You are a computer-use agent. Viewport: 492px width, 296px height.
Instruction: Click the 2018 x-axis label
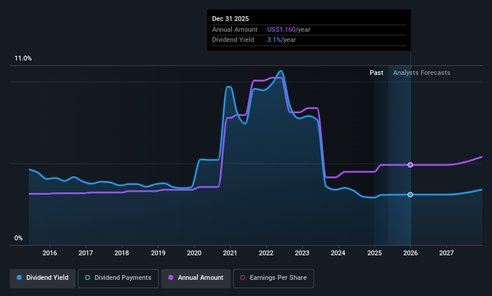[x=122, y=253]
